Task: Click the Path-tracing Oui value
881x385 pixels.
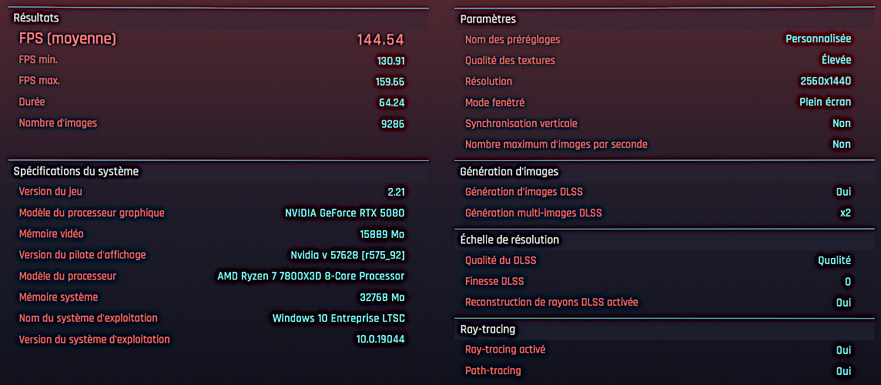Action: coord(843,371)
